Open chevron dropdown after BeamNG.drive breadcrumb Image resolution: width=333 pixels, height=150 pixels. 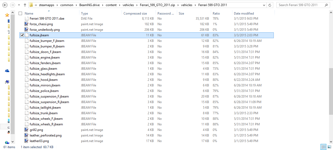tap(103, 5)
